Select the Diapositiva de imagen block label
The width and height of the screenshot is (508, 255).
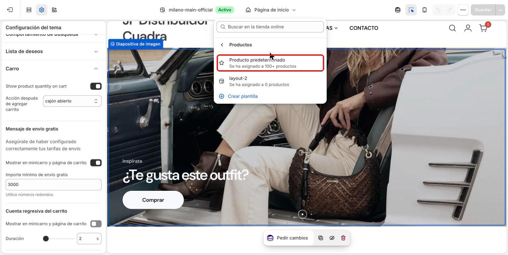[135, 44]
